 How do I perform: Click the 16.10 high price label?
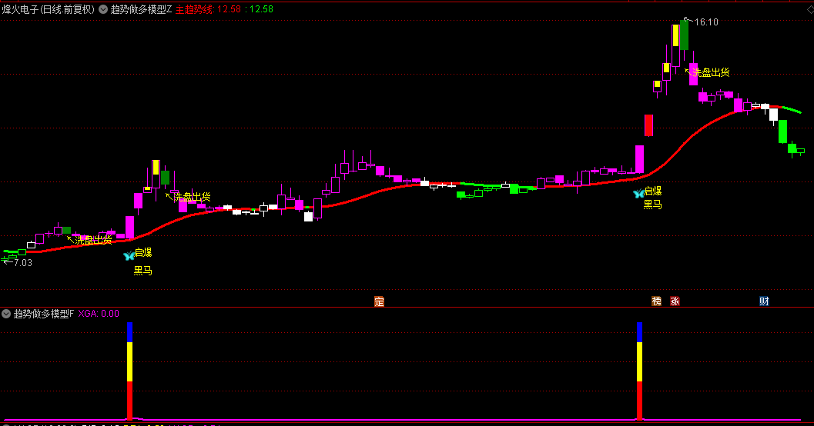706,22
